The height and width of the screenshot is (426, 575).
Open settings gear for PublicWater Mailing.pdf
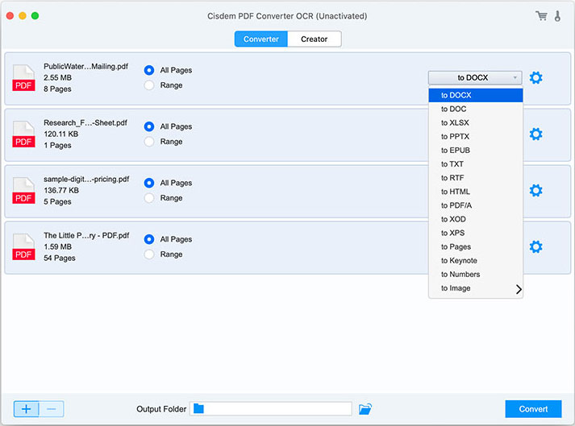[x=535, y=78]
